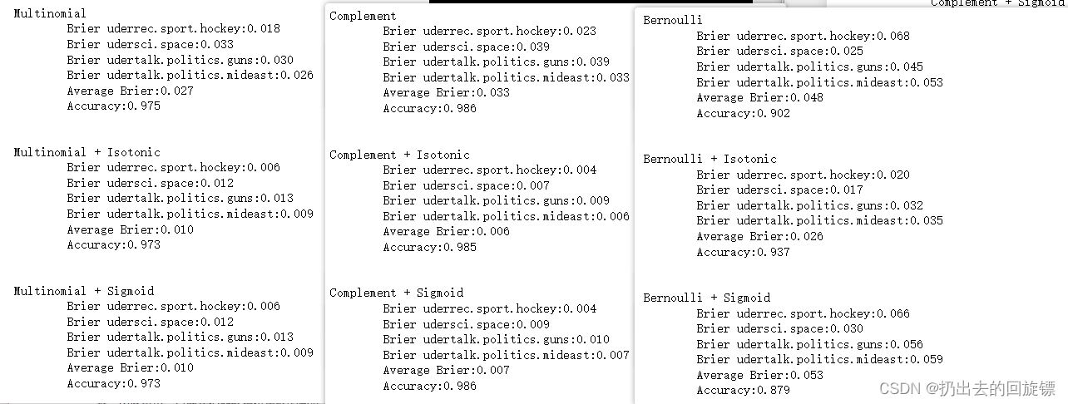
Task: Select the "Complement + Isotonic" heading
Action: point(399,155)
